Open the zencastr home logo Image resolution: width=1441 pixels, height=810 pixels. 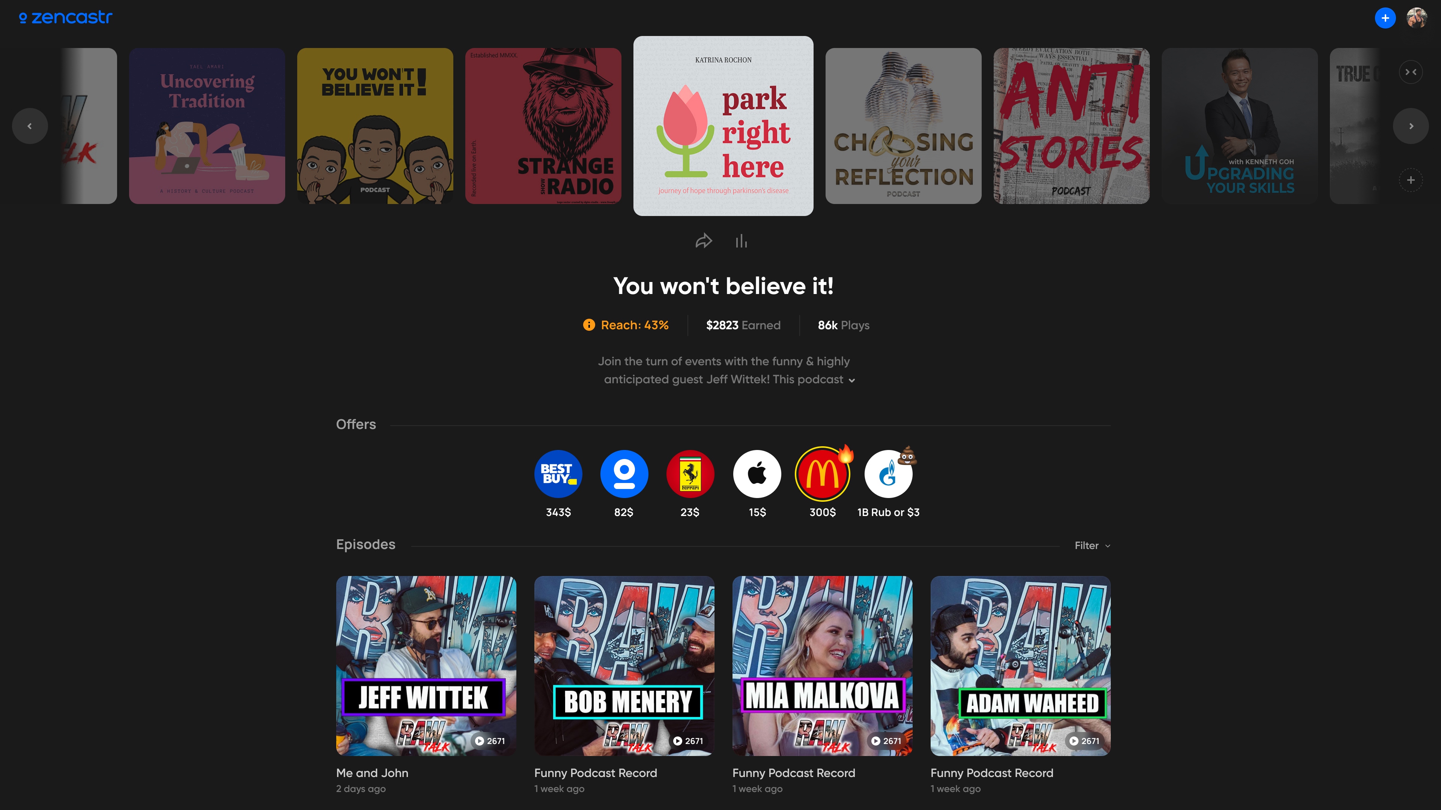(x=66, y=18)
